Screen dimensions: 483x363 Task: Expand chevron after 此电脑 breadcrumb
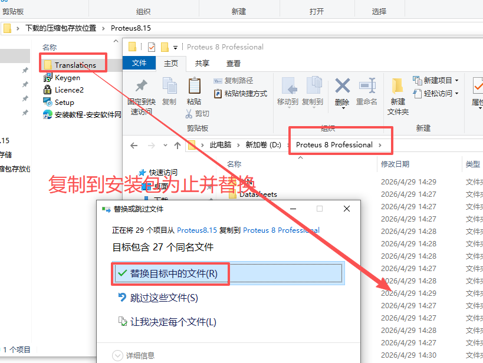click(238, 145)
